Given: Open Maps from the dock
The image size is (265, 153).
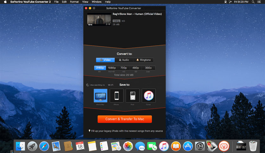Looking at the screenshot, I should pyautogui.click(x=116, y=146).
